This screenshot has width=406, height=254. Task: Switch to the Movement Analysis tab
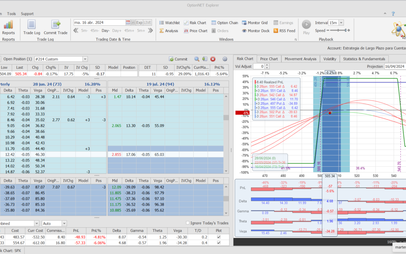300,59
